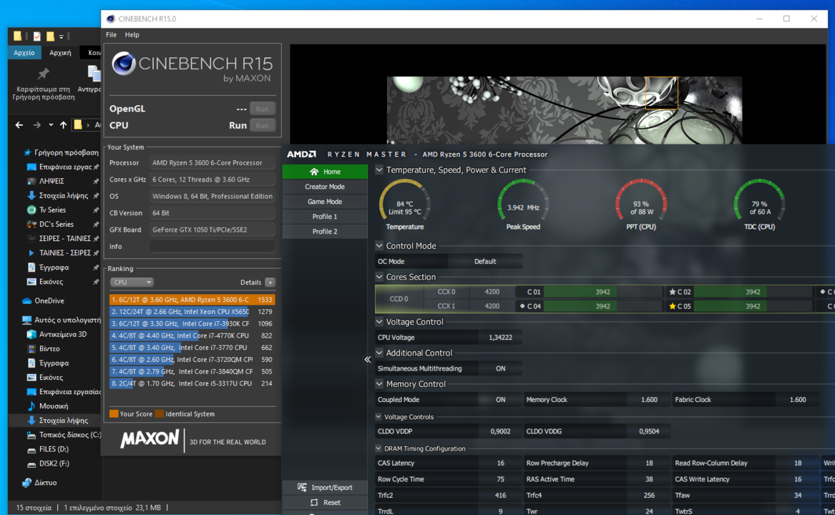Open Explorer recent locations dropdown arrow
This screenshot has width=835, height=515.
[x=51, y=125]
